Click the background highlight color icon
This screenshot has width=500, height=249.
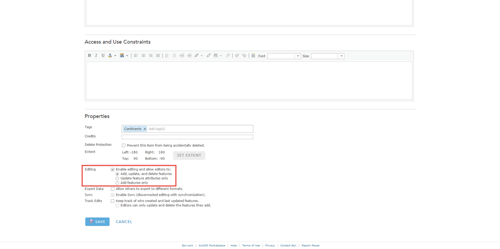point(122,55)
